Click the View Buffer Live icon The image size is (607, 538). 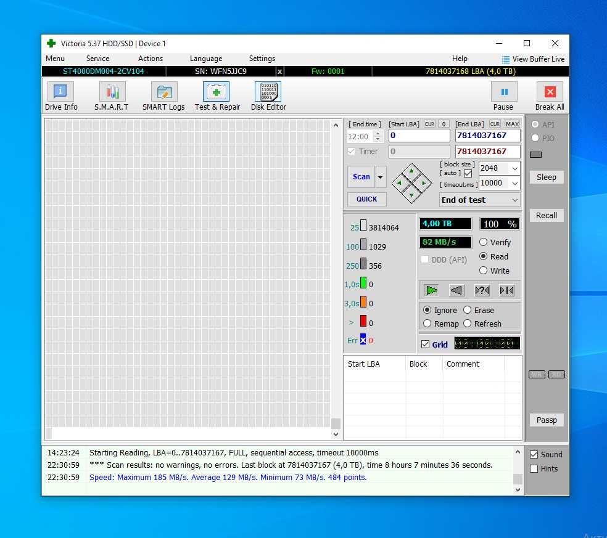[506, 59]
